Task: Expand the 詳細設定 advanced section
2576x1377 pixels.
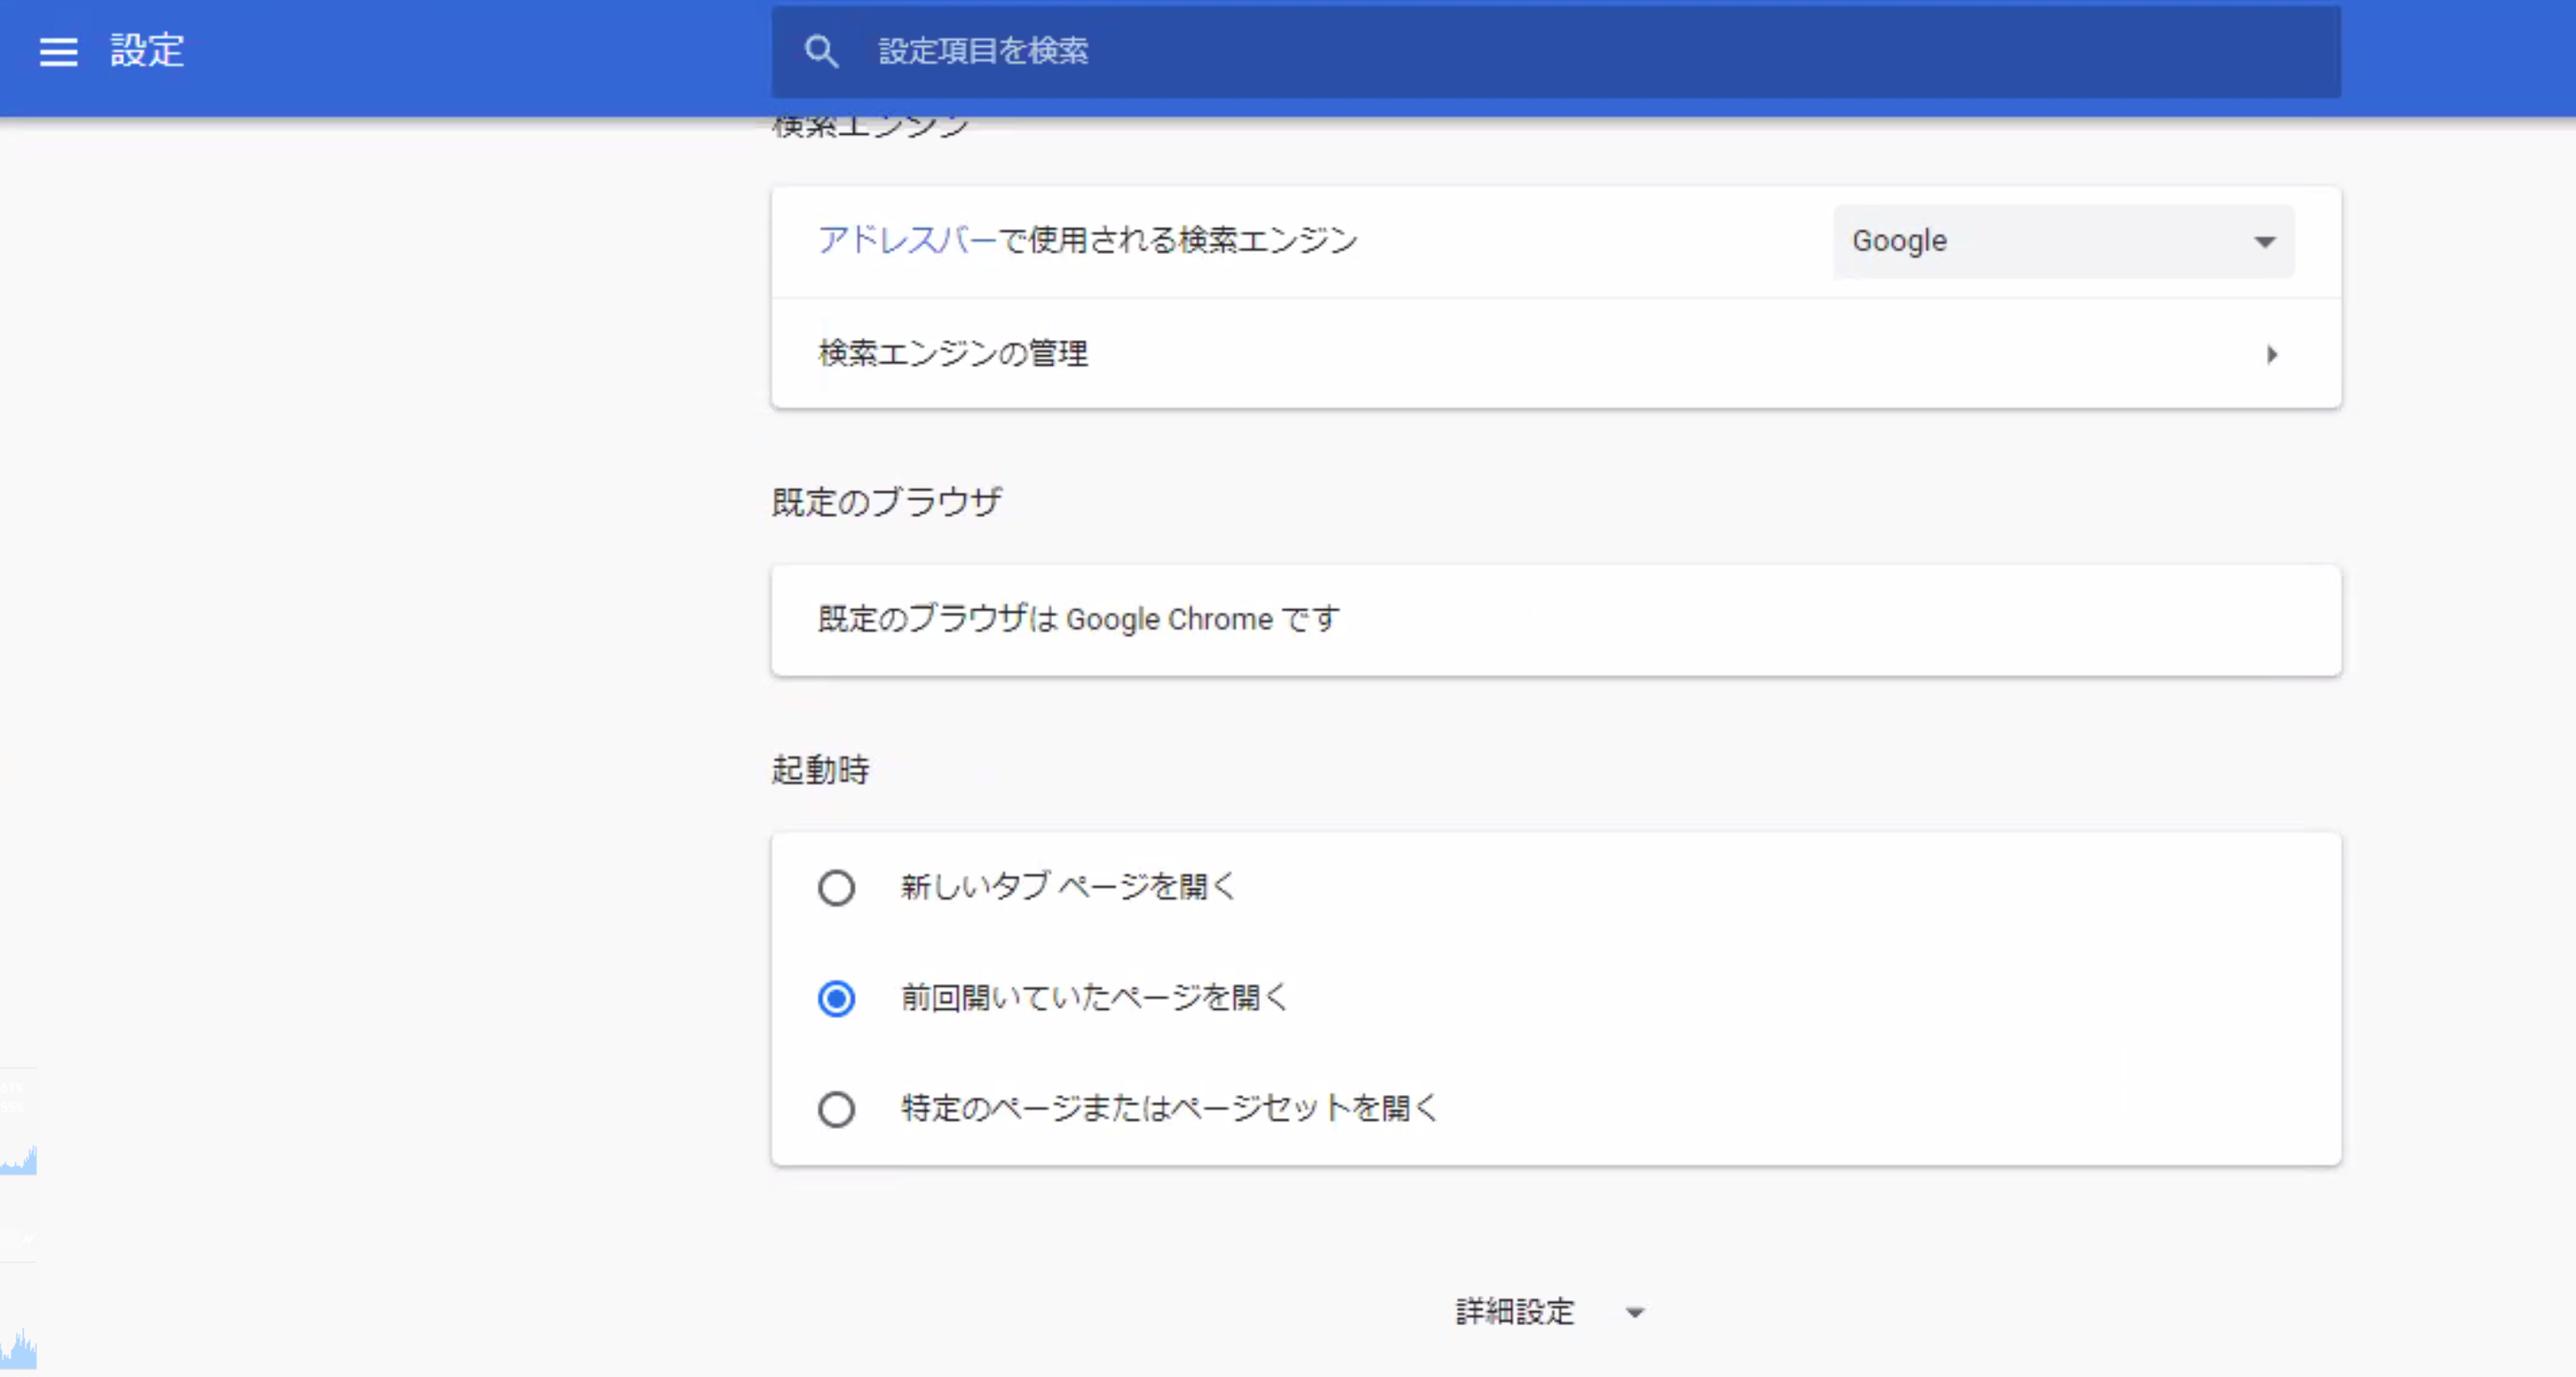Action: click(x=1515, y=1311)
